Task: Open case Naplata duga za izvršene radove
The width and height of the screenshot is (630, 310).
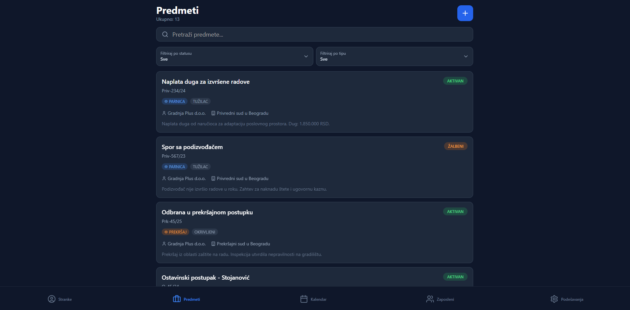Action: [206, 82]
